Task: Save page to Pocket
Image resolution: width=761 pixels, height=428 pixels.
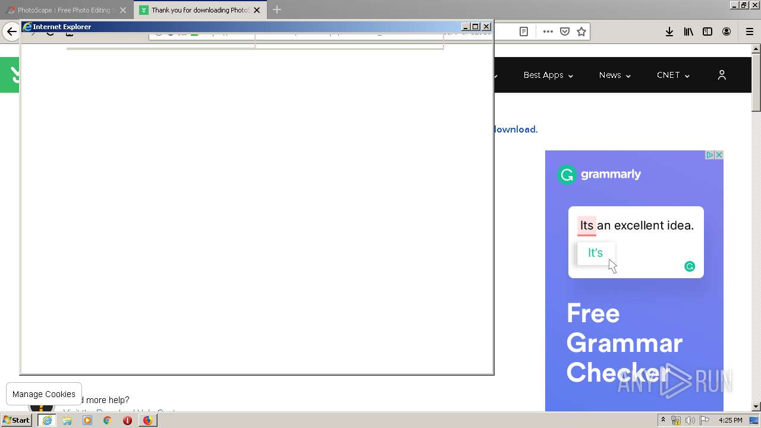Action: pyautogui.click(x=565, y=32)
